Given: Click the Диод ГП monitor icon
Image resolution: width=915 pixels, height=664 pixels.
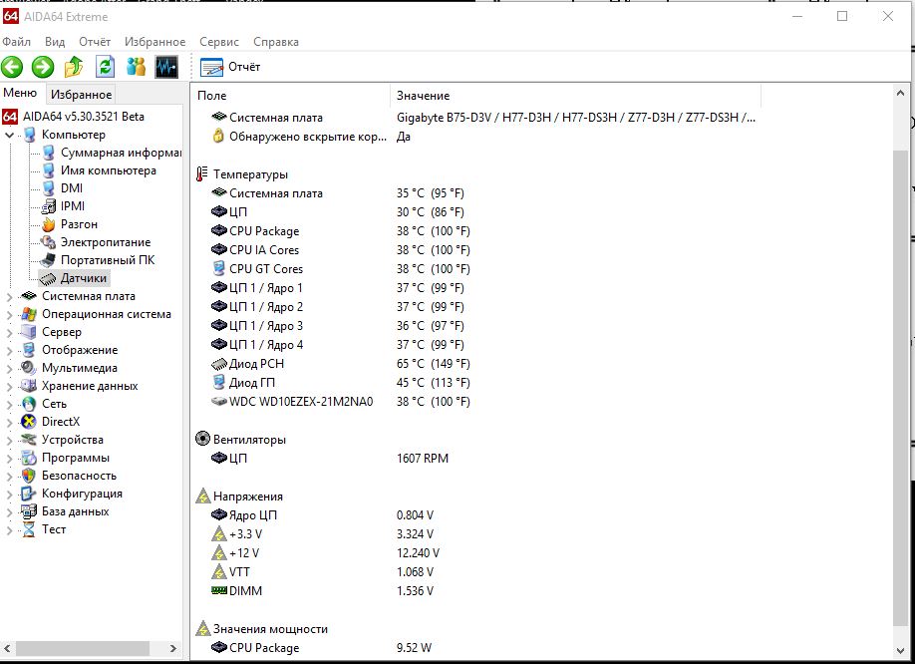Looking at the screenshot, I should (x=219, y=382).
